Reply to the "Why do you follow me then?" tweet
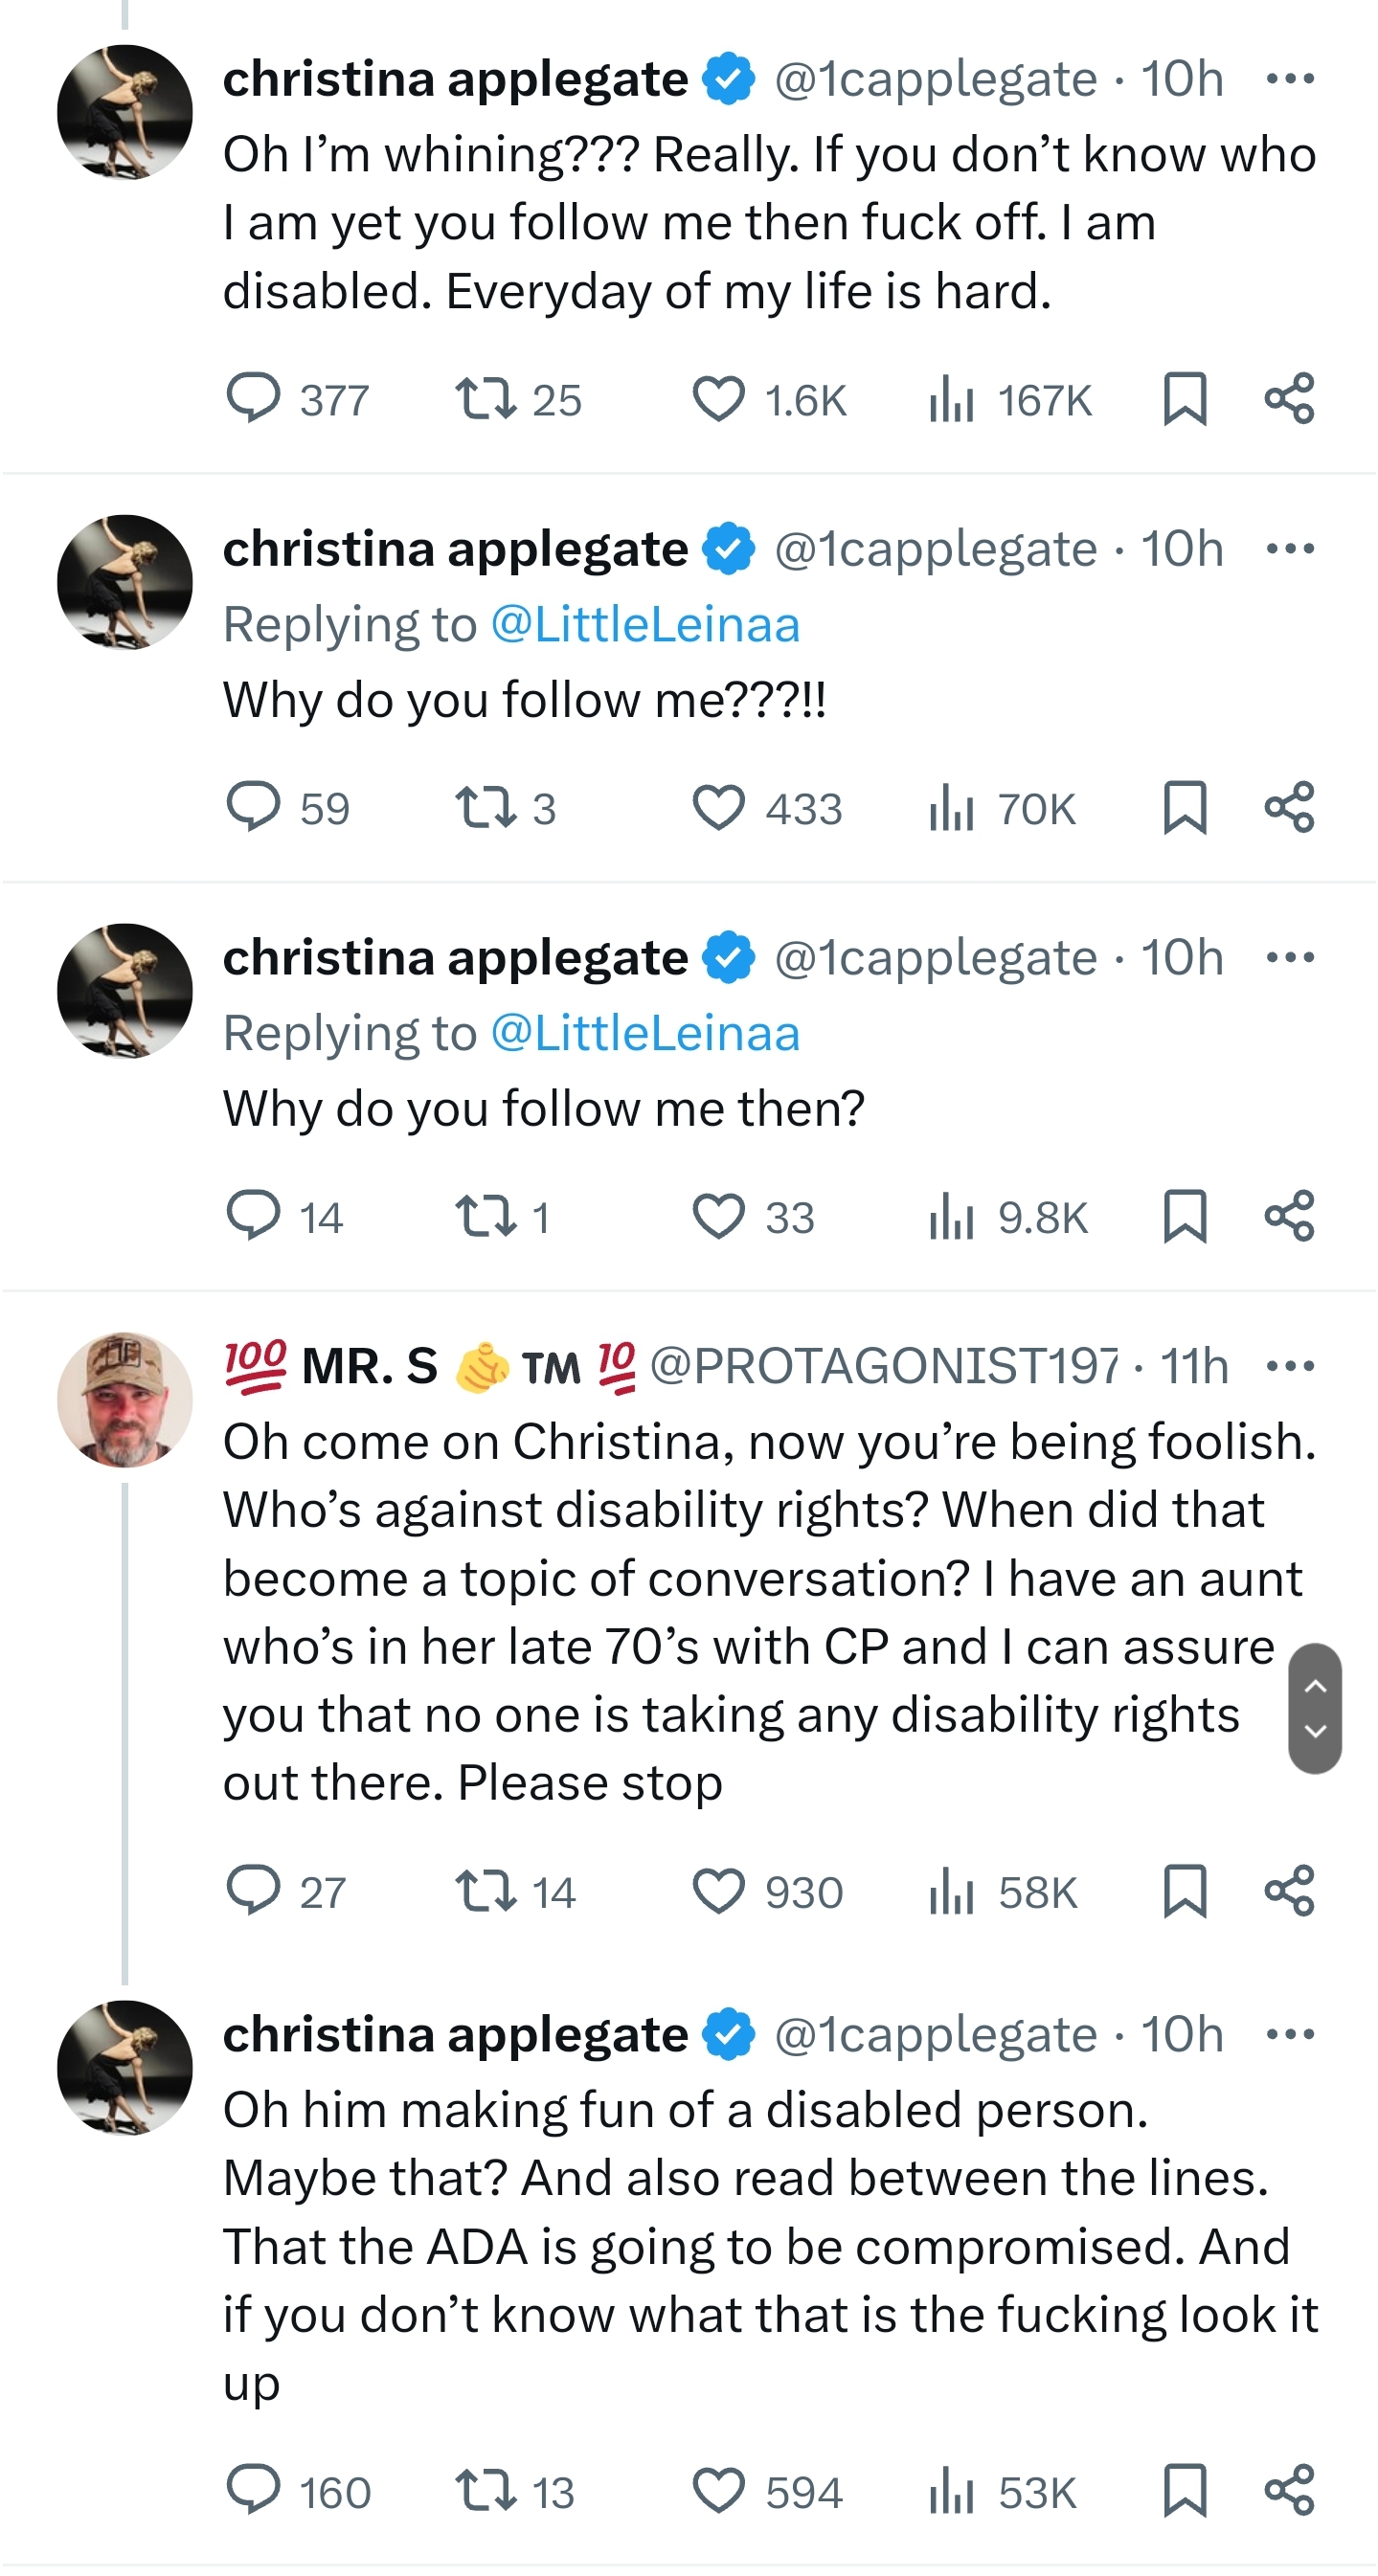 (253, 1217)
